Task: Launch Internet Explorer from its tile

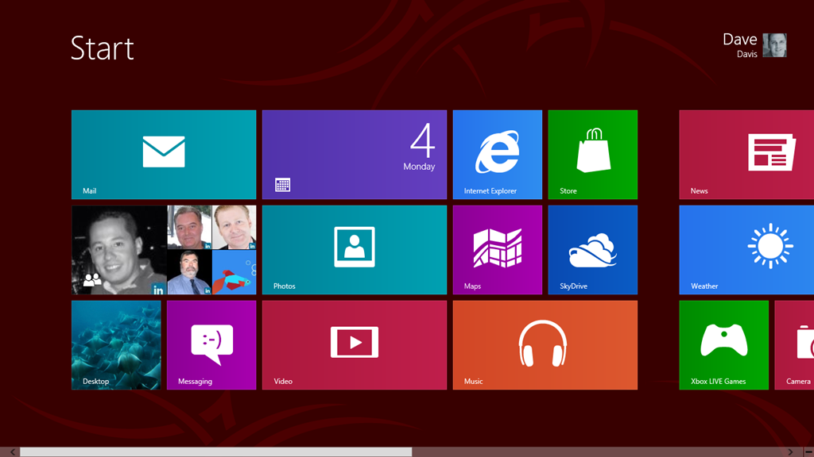Action: (498, 155)
